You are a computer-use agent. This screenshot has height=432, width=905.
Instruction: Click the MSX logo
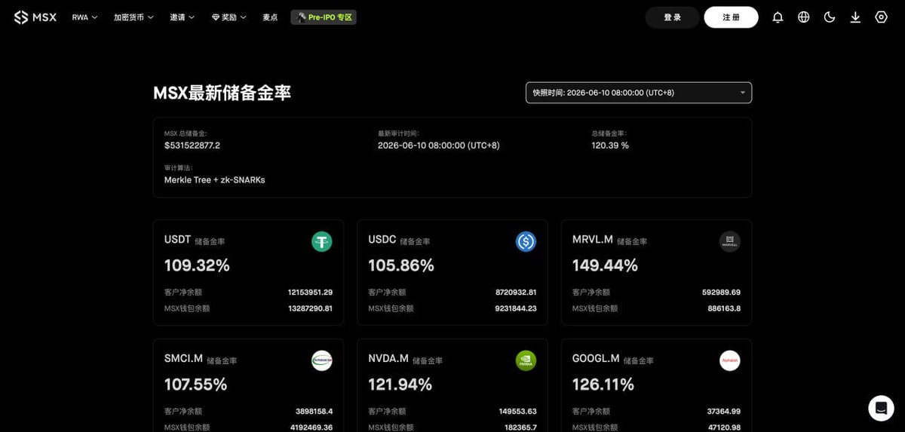point(35,17)
